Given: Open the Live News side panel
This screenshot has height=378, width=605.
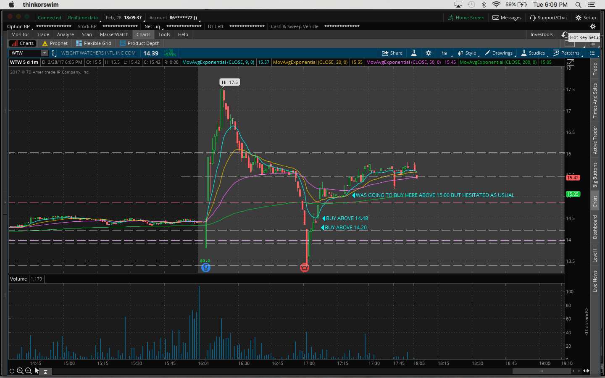Looking at the screenshot, I should [x=595, y=281].
